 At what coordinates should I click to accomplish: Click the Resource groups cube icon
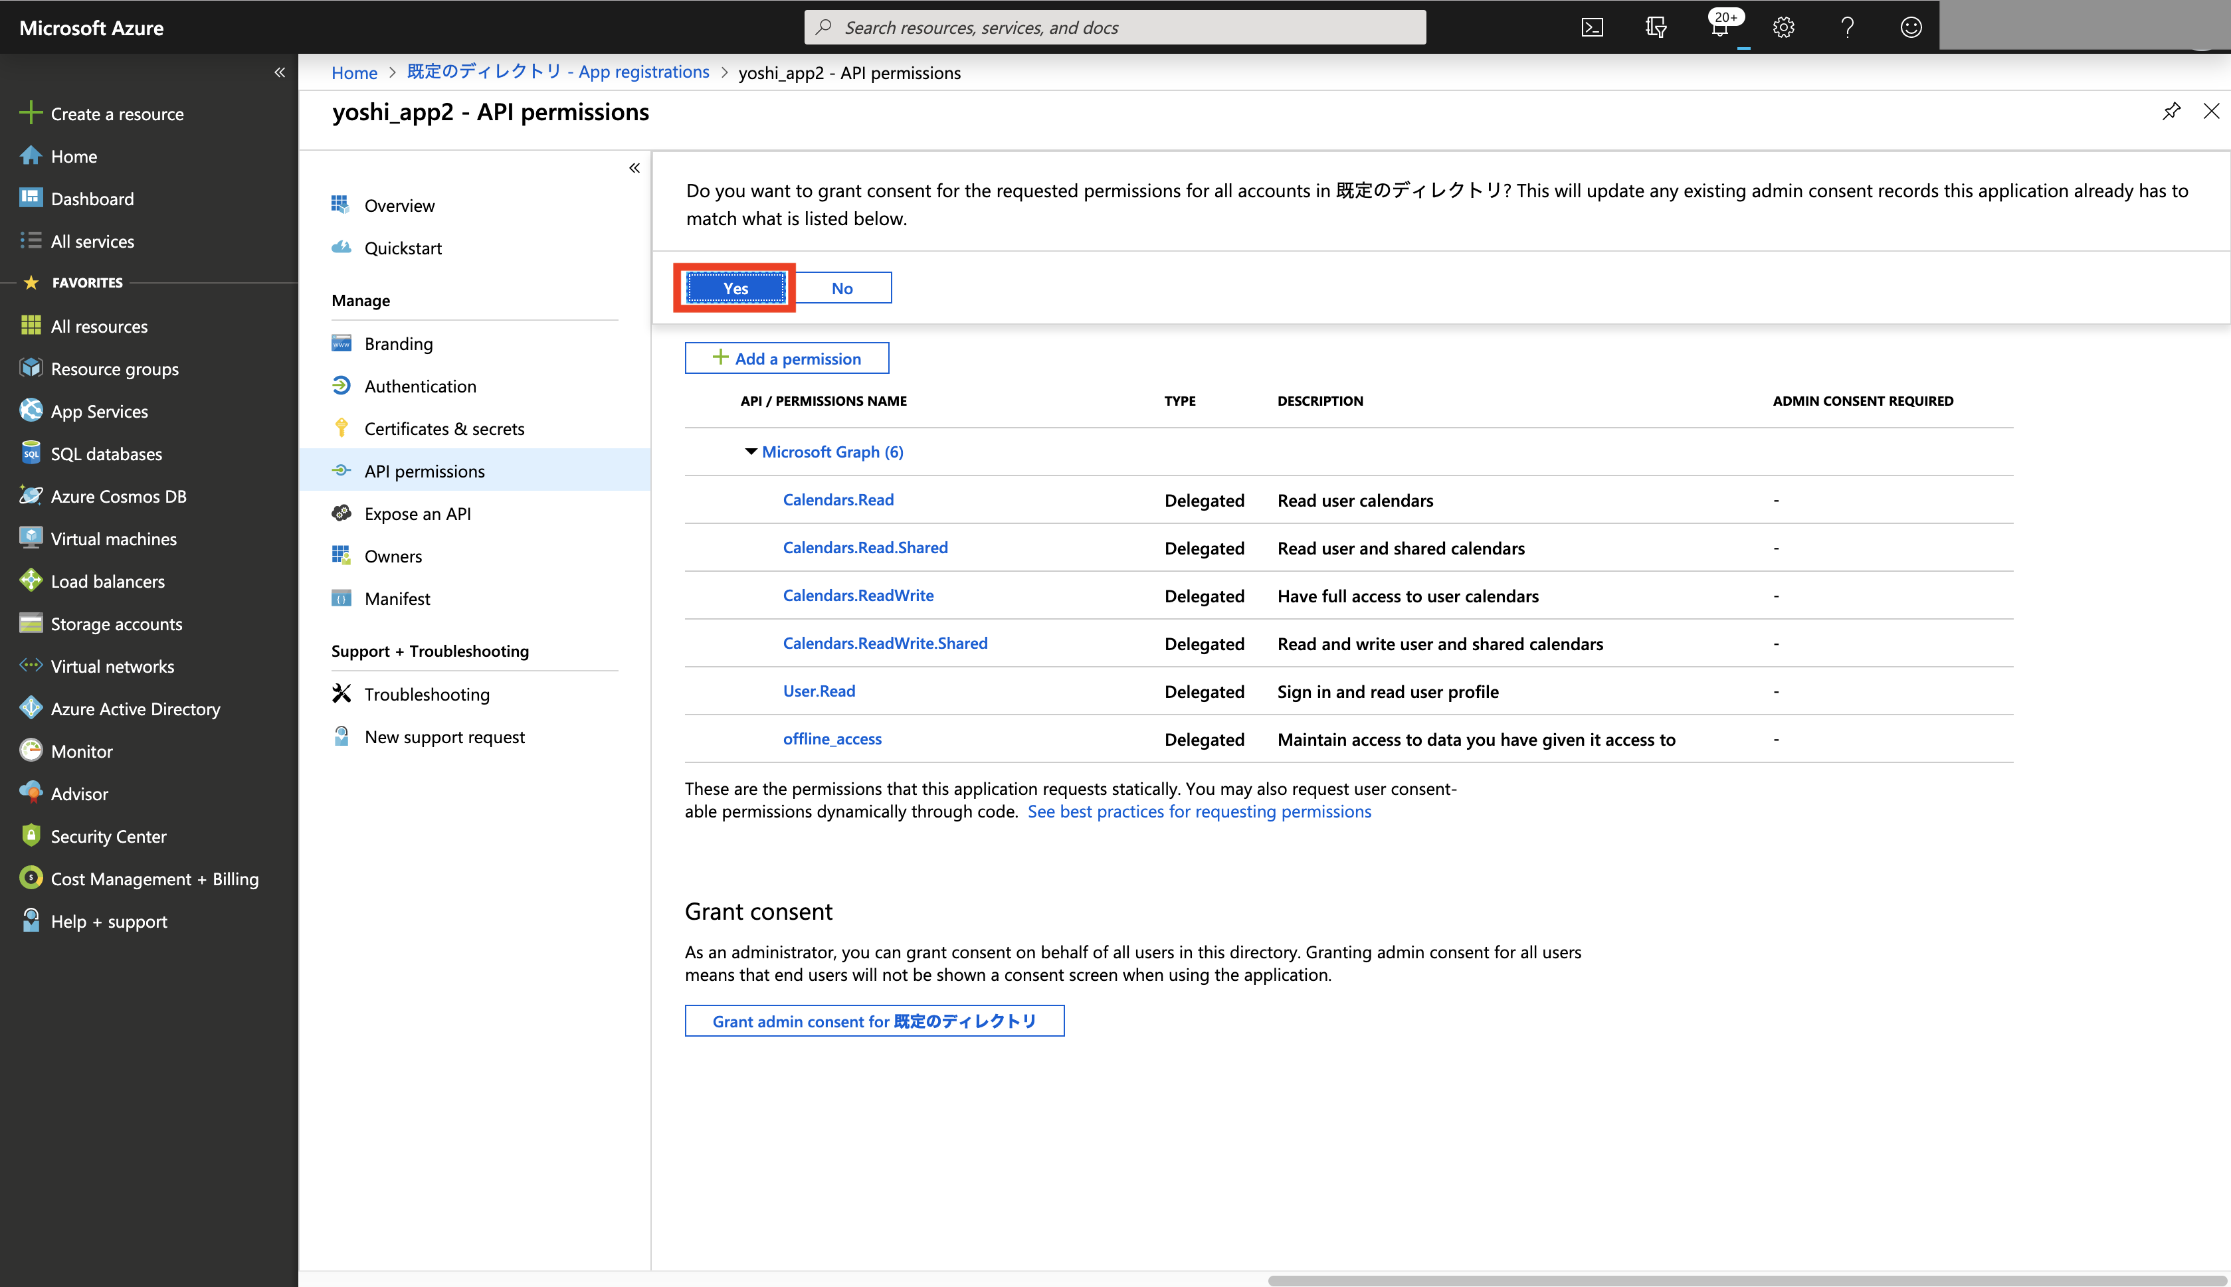click(31, 368)
